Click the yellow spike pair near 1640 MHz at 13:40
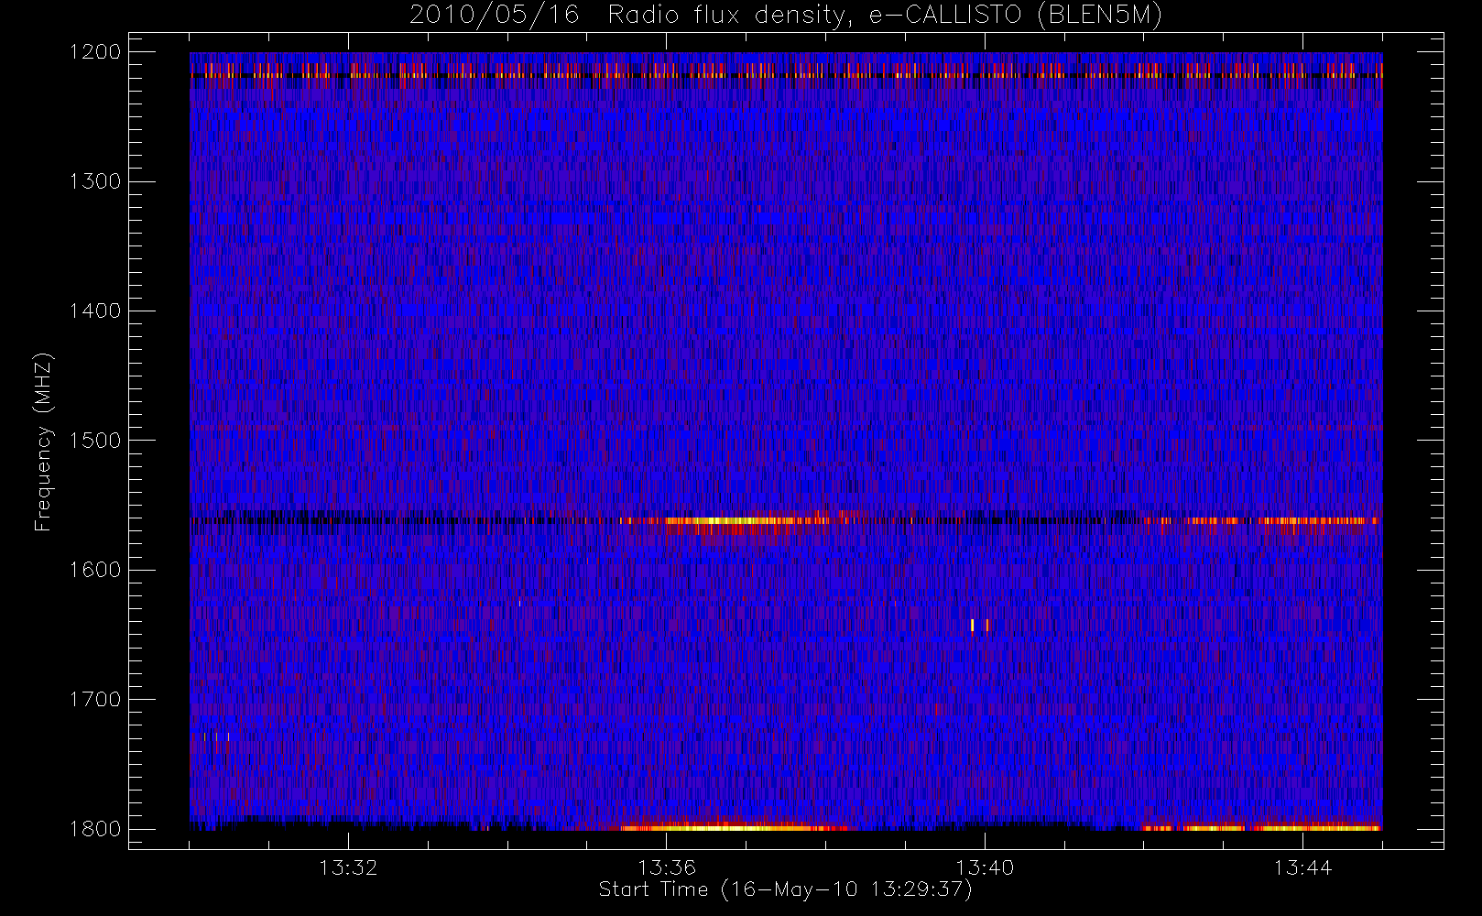 (x=979, y=626)
